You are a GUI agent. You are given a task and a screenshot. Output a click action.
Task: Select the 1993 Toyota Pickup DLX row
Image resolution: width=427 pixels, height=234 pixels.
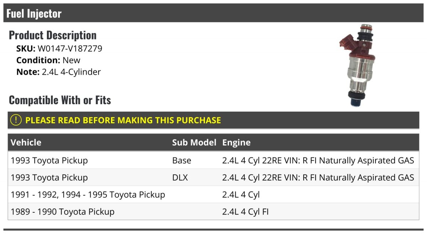(49, 177)
